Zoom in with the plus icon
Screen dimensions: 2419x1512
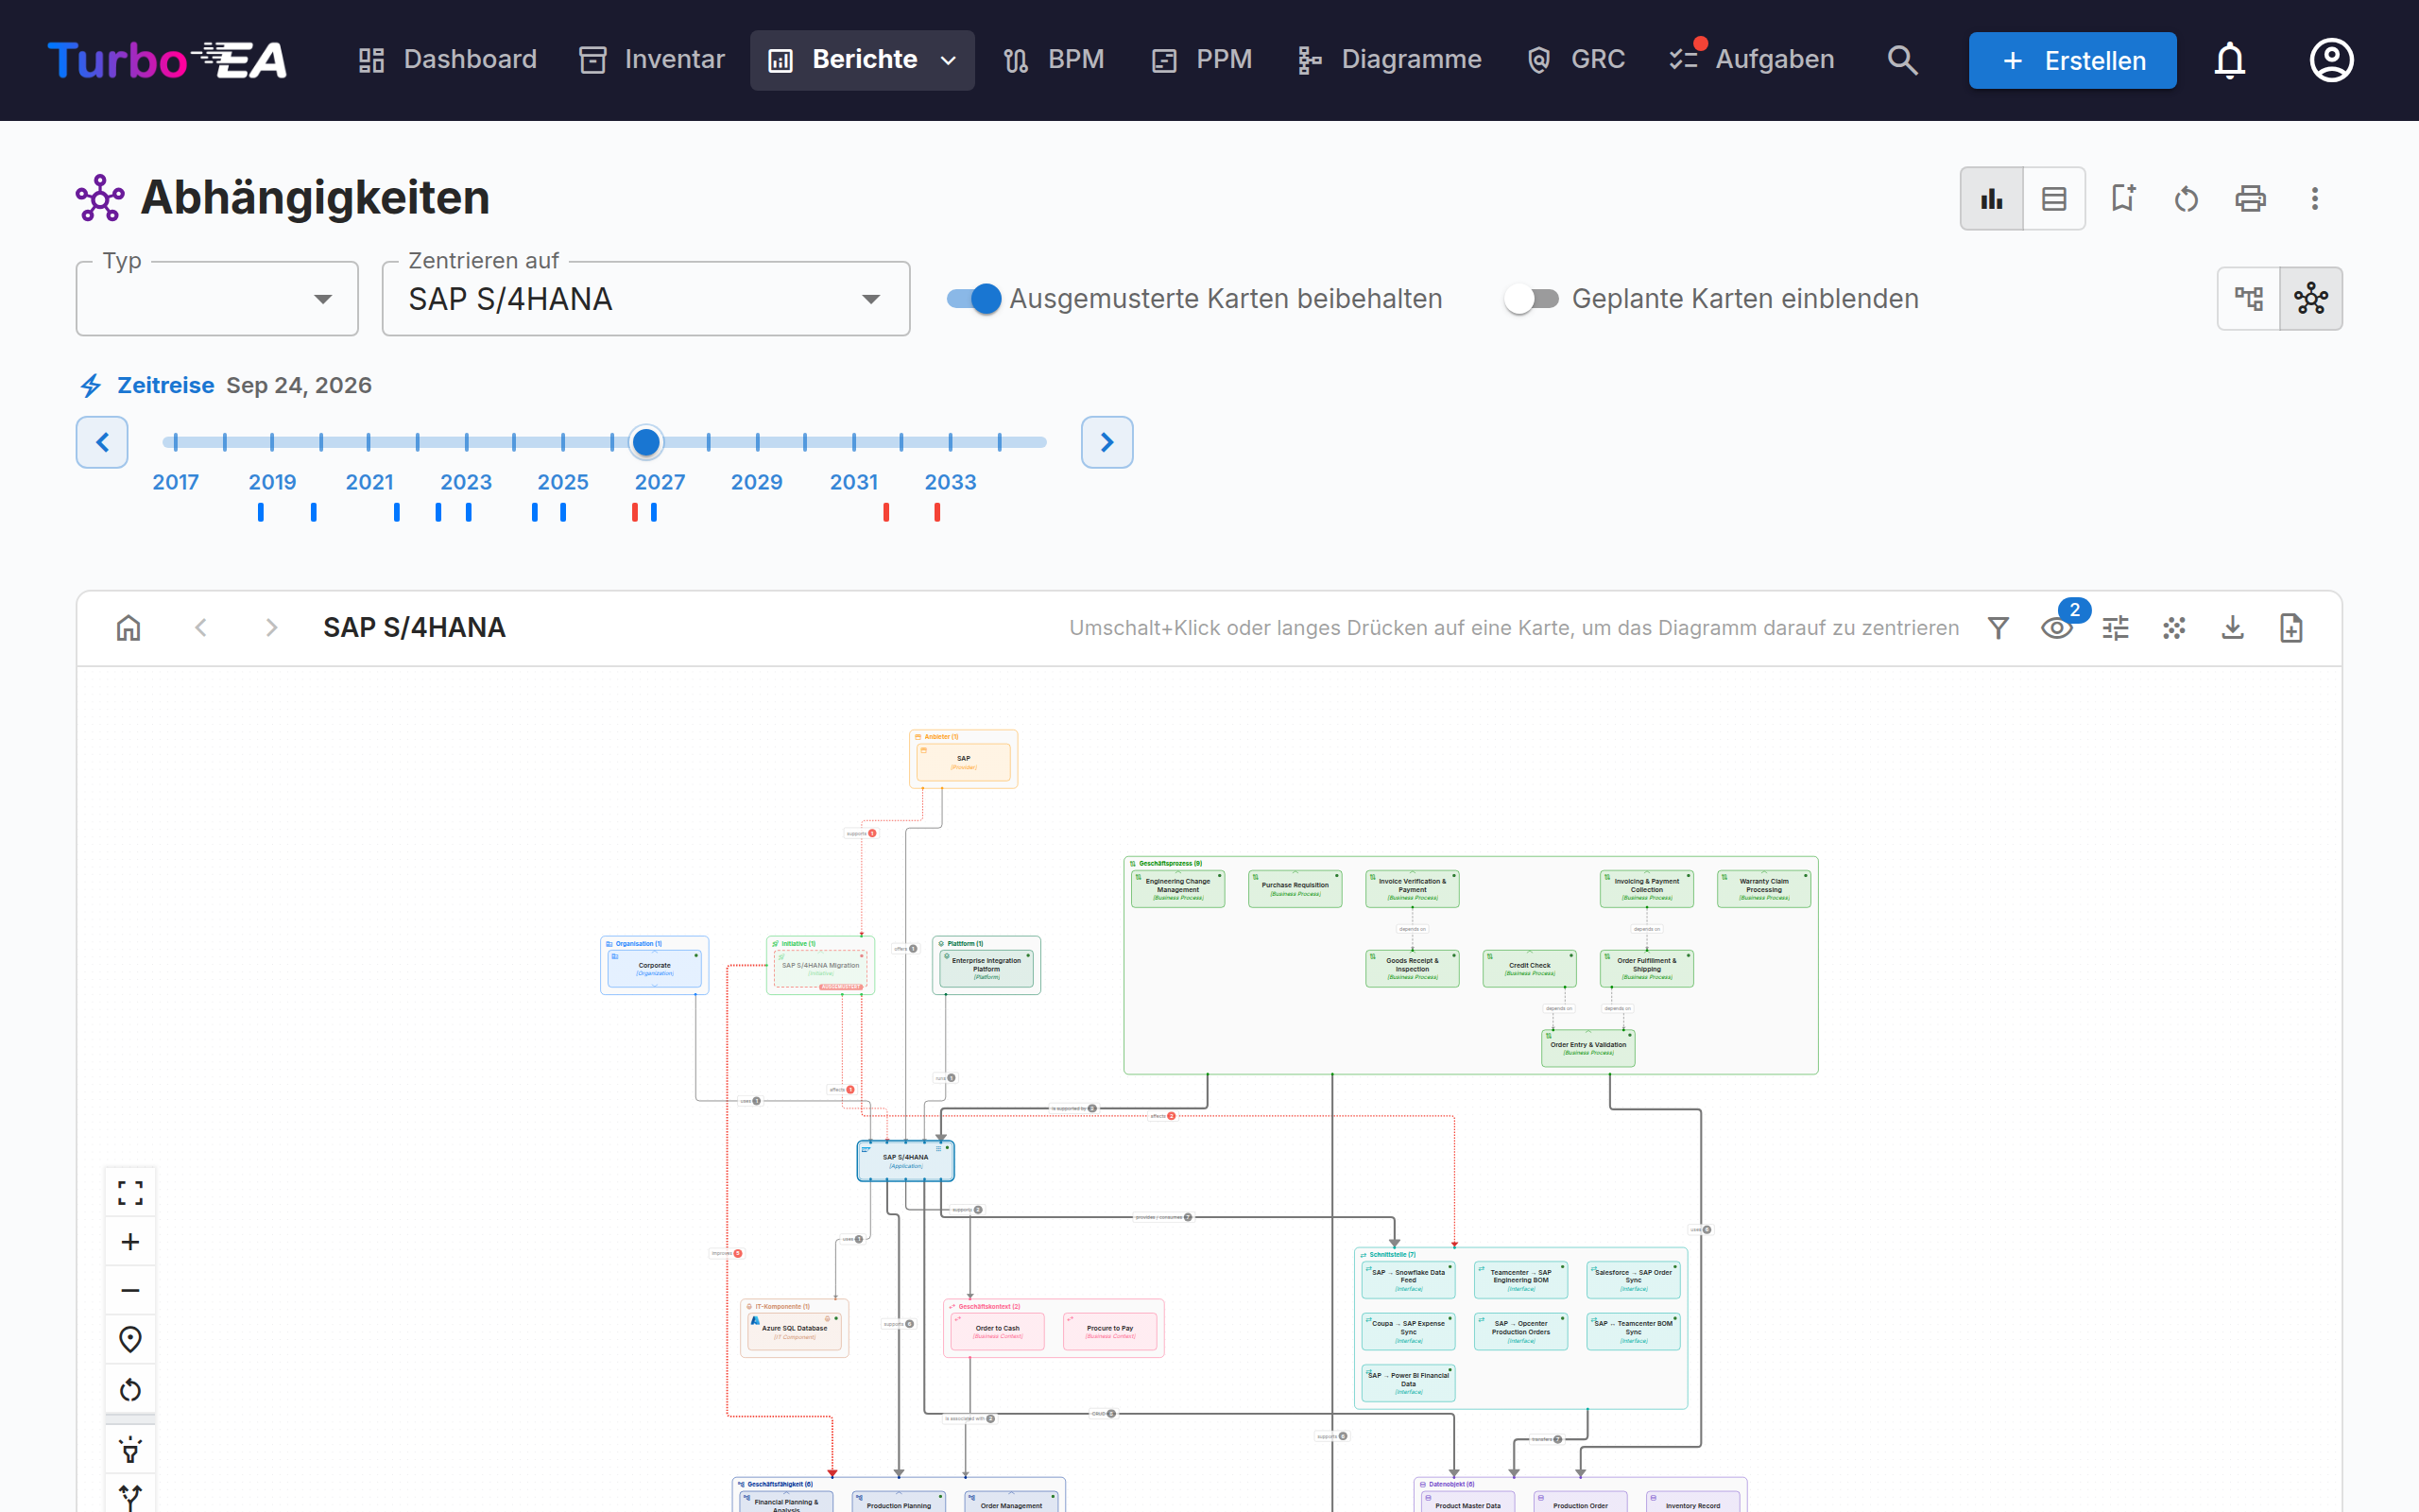coord(130,1242)
